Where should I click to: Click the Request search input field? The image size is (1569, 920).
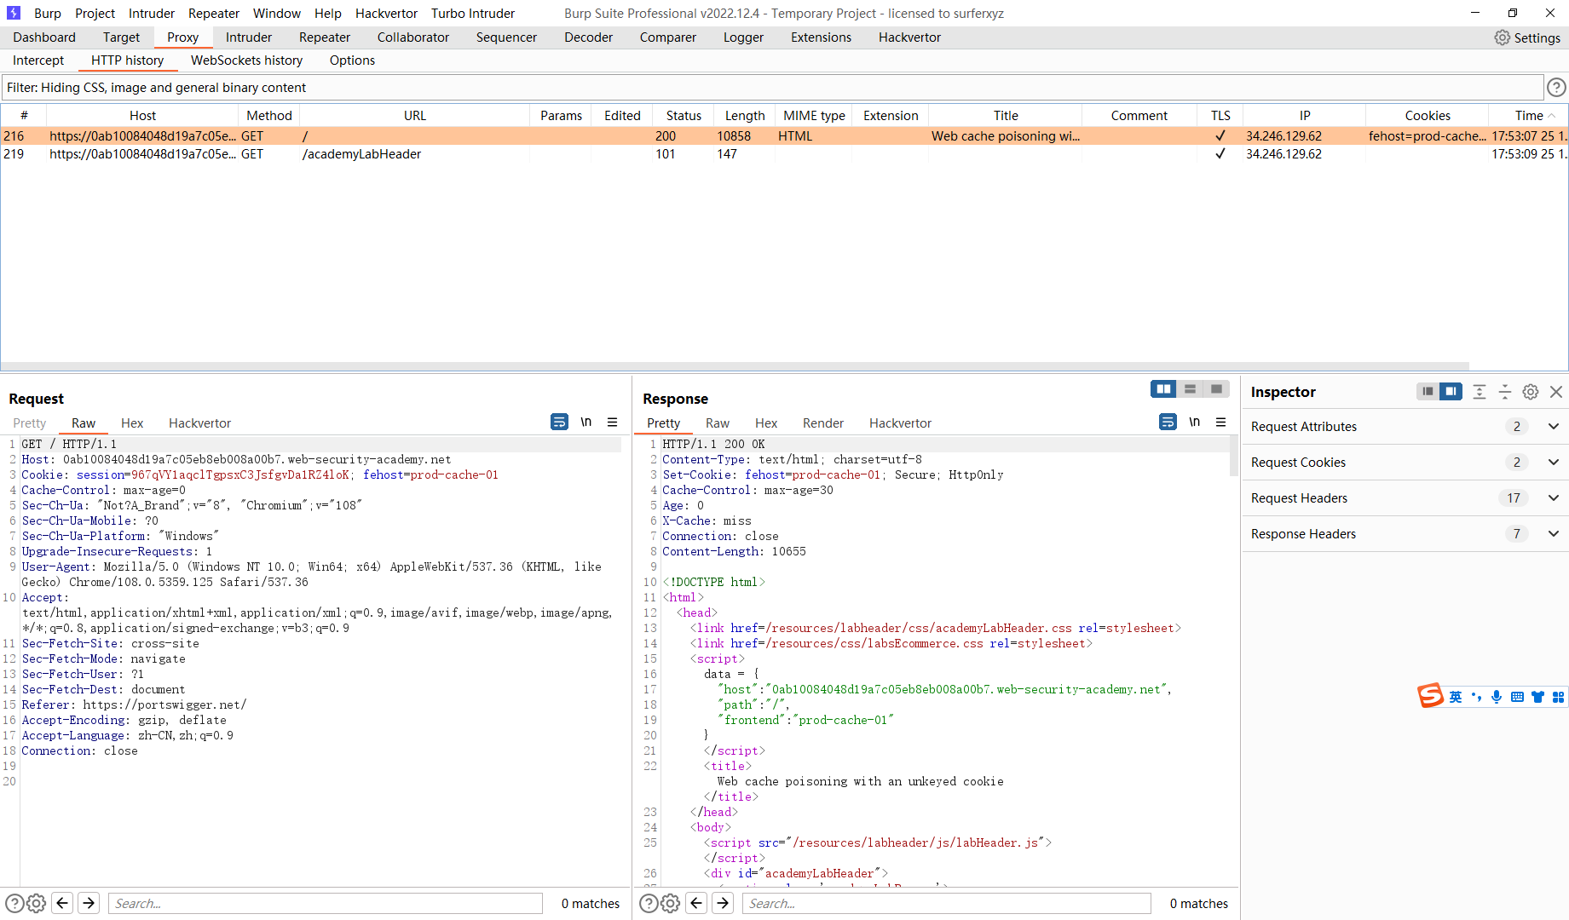[326, 904]
